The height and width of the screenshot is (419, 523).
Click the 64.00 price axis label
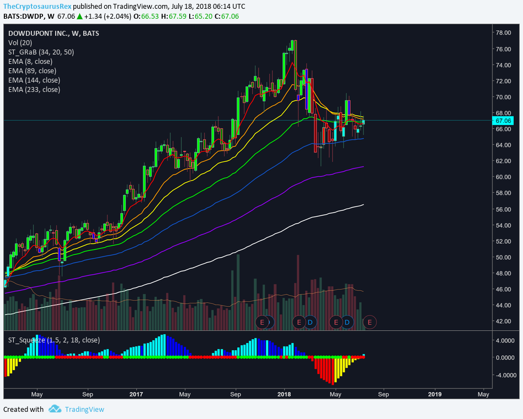[503, 145]
